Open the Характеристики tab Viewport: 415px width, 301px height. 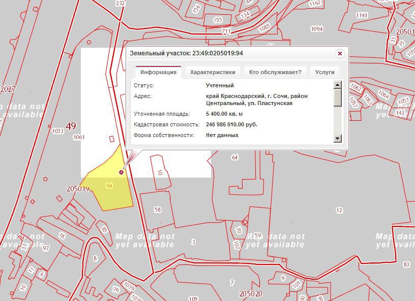click(x=213, y=72)
